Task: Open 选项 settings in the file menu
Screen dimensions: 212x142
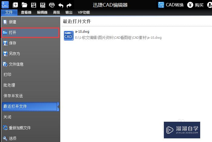Action: [x=31, y=138]
